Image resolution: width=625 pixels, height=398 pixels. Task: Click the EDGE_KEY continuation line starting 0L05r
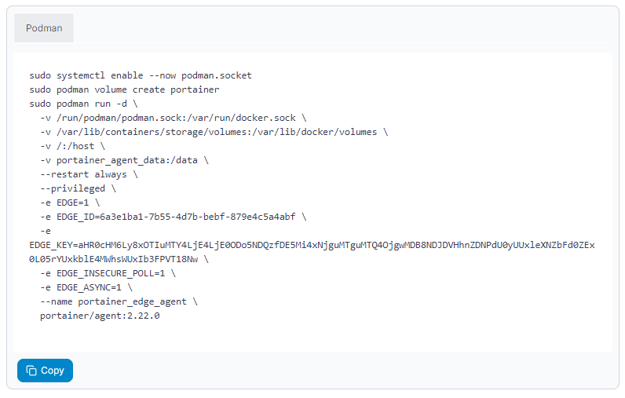click(119, 259)
